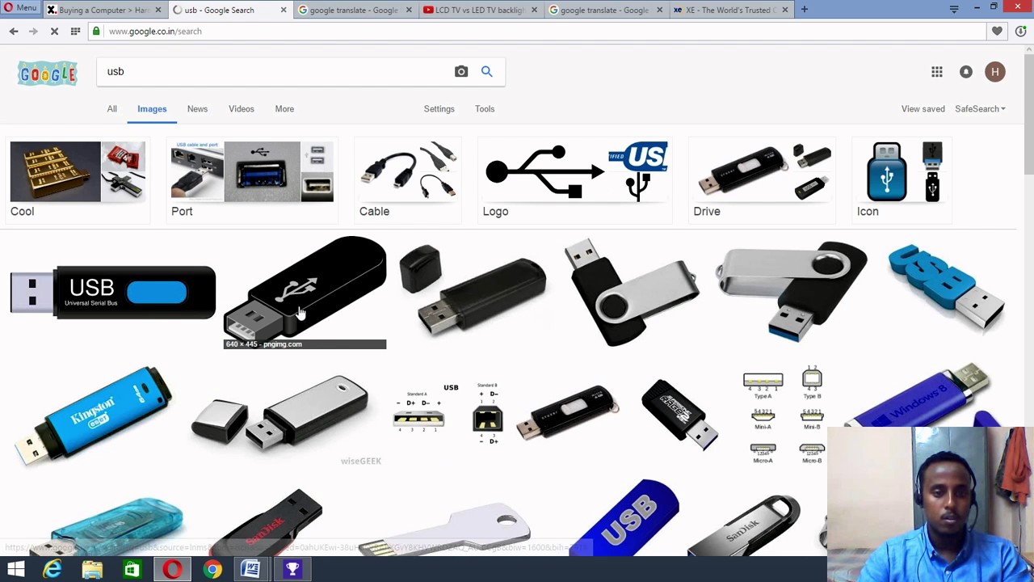The image size is (1034, 582).
Task: Open File Explorer from taskbar
Action: (x=92, y=569)
